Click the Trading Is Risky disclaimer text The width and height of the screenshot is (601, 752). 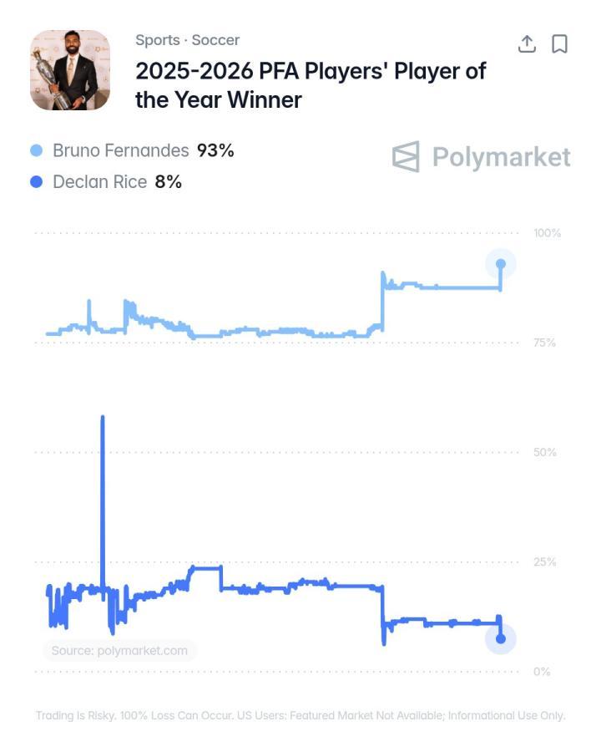(x=300, y=715)
